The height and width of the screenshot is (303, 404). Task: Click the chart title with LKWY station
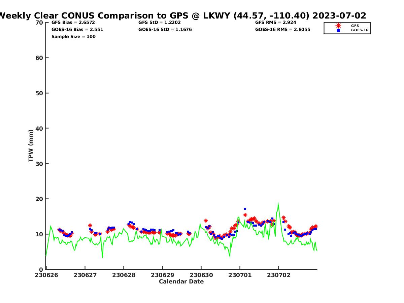[x=182, y=15]
